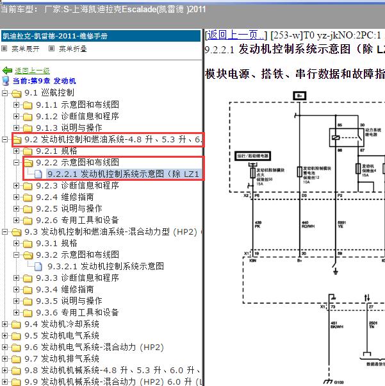Click open folder icon of 9.2.2 示意图和布线图
385x386 pixels.
coord(28,163)
